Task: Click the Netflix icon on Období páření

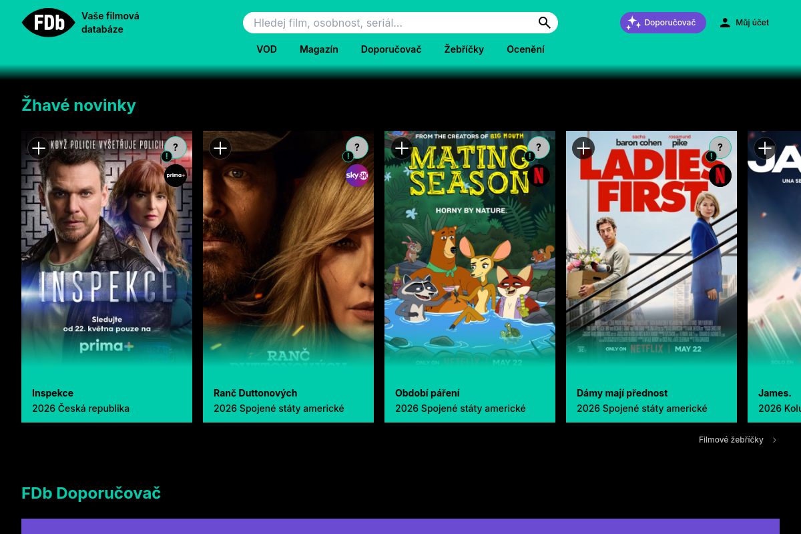Action: 539,176
